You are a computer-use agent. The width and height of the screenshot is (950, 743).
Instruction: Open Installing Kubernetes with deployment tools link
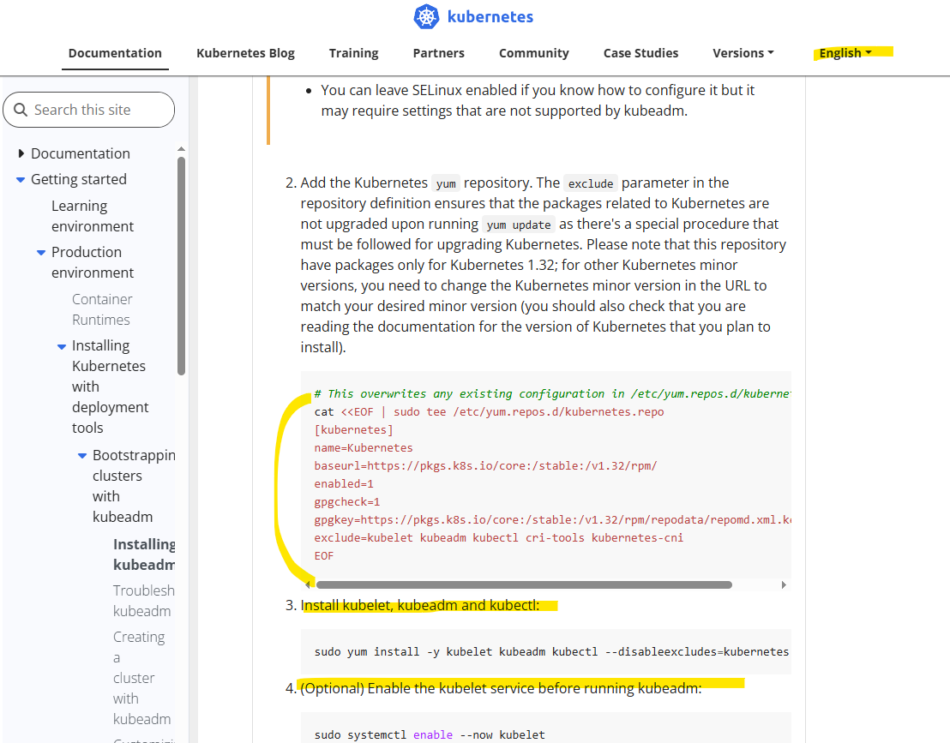(x=110, y=386)
